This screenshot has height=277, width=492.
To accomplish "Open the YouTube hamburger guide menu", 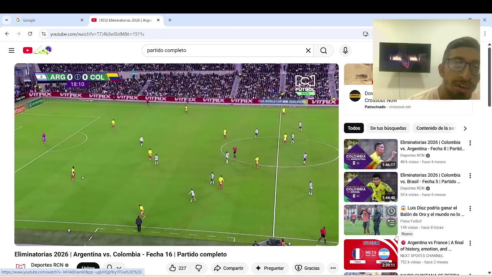I will click(x=12, y=50).
